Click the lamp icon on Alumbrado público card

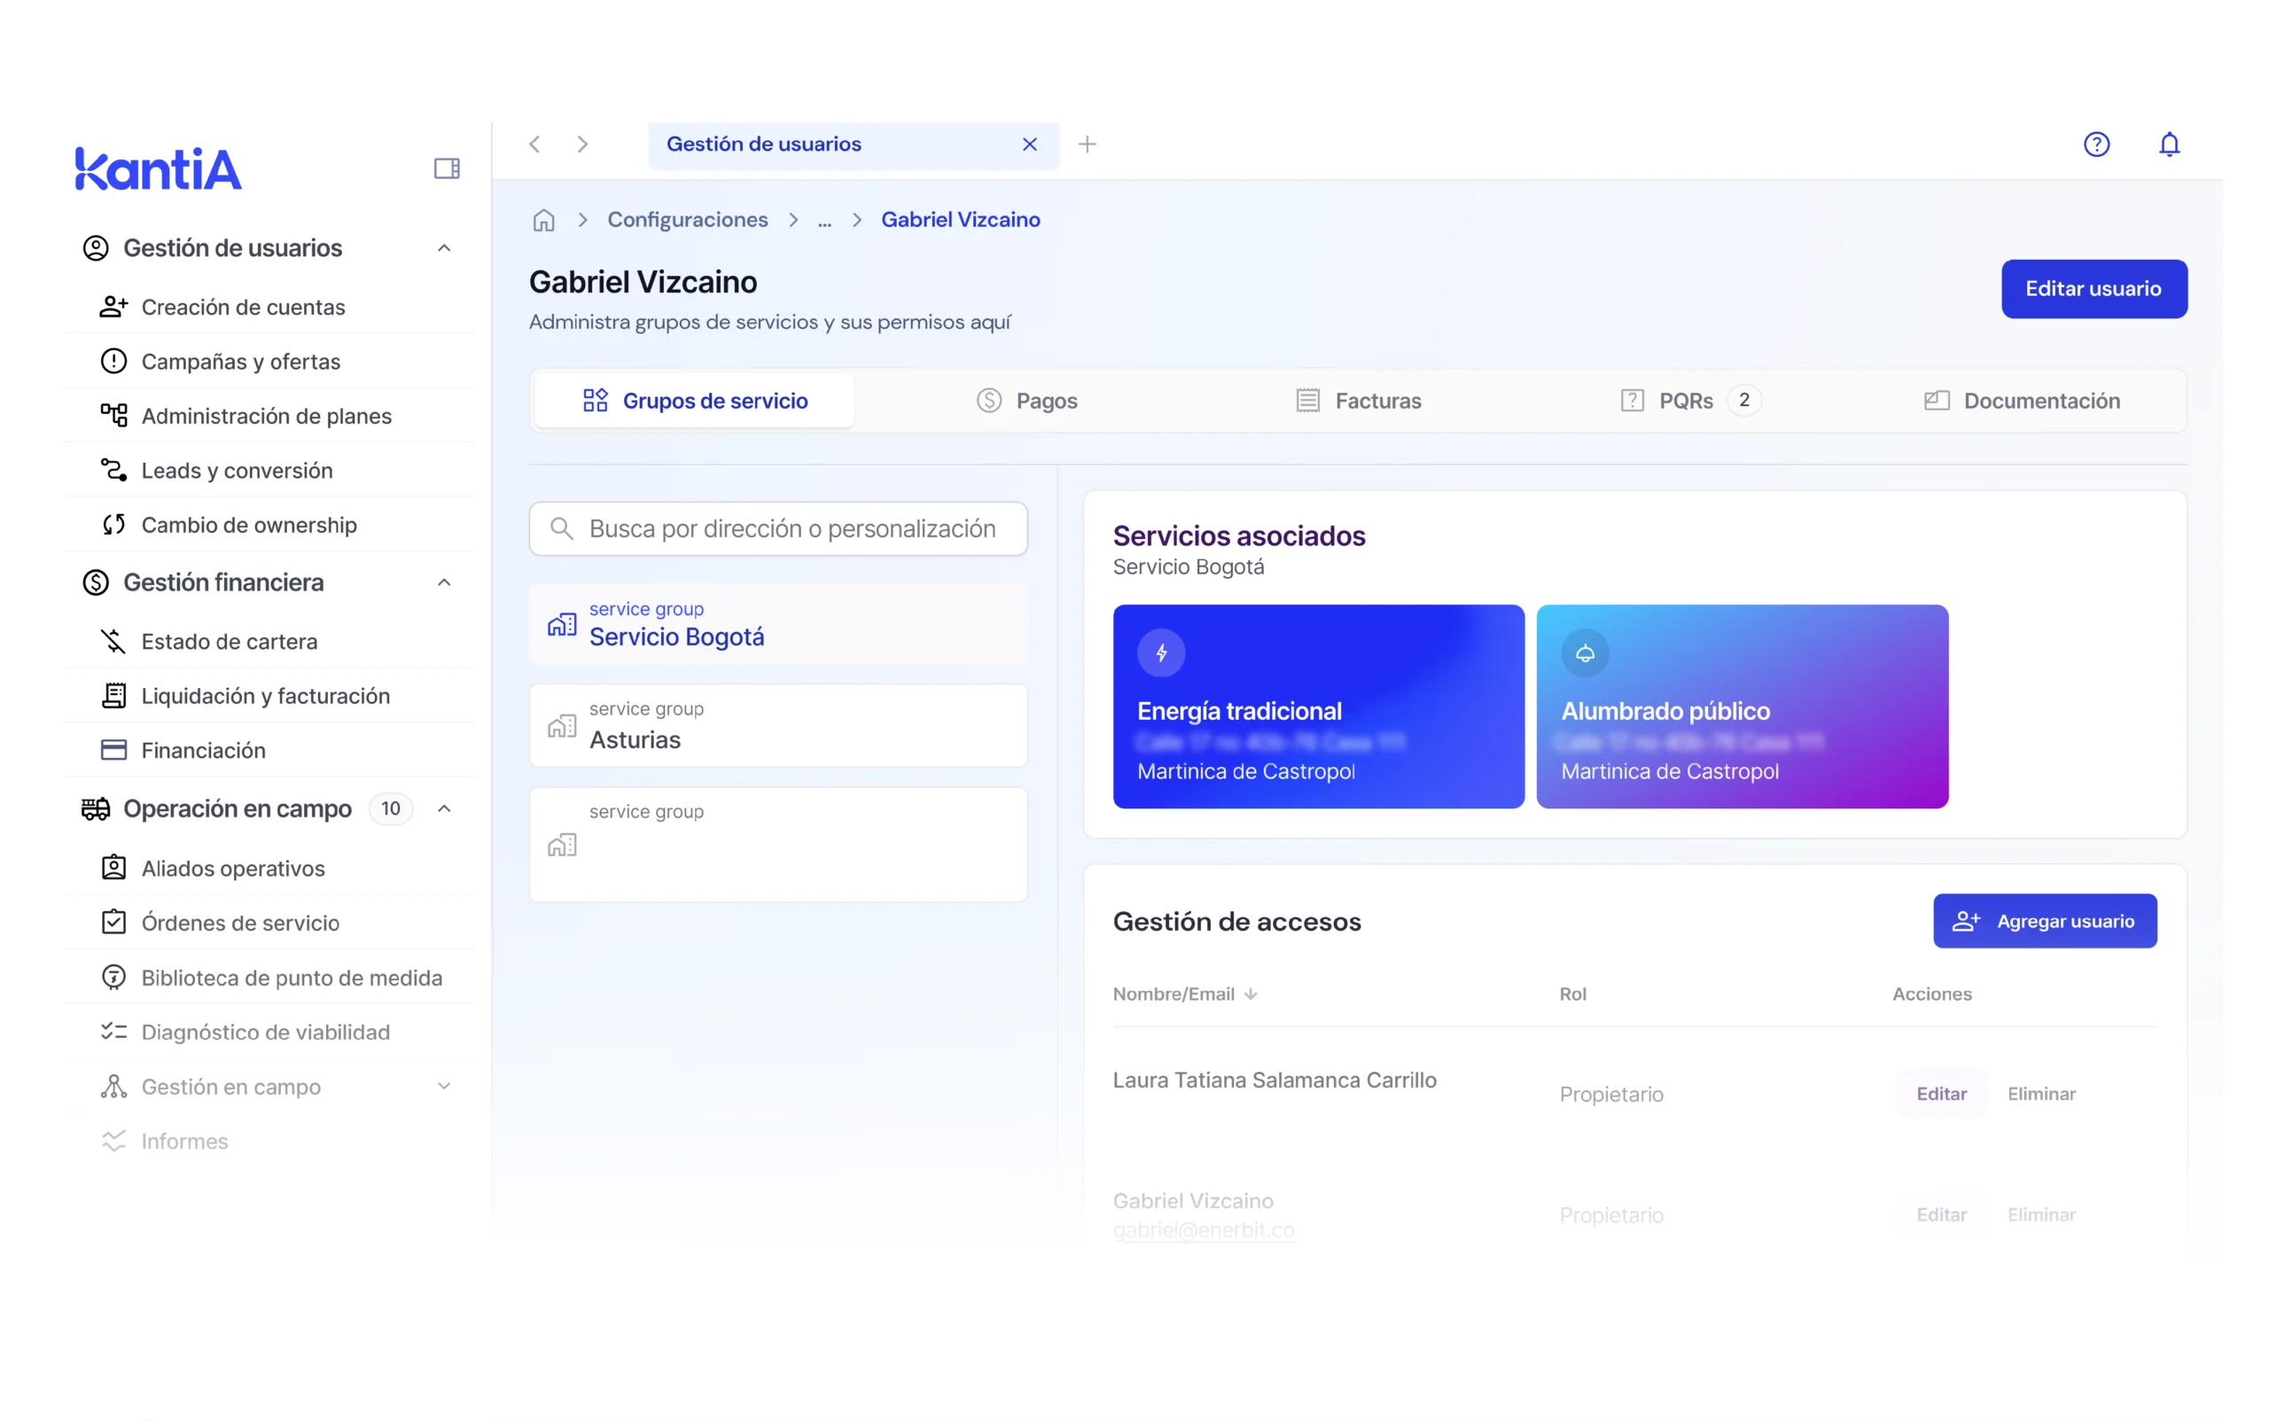[1585, 652]
